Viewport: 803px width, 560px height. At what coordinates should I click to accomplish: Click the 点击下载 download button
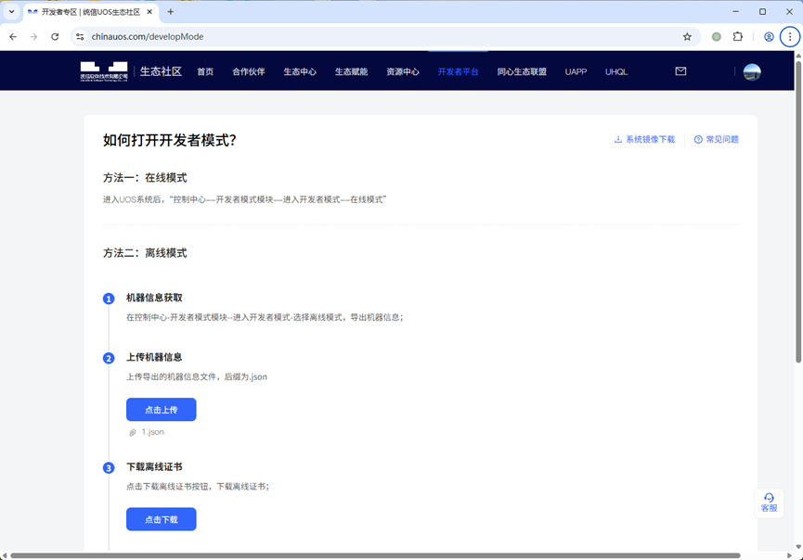point(161,519)
